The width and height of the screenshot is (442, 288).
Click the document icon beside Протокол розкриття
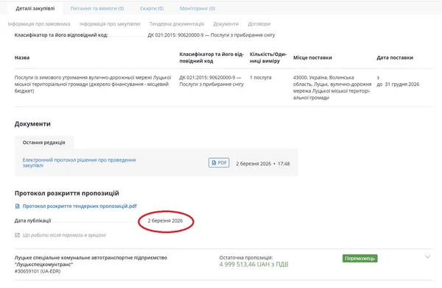click(x=18, y=206)
